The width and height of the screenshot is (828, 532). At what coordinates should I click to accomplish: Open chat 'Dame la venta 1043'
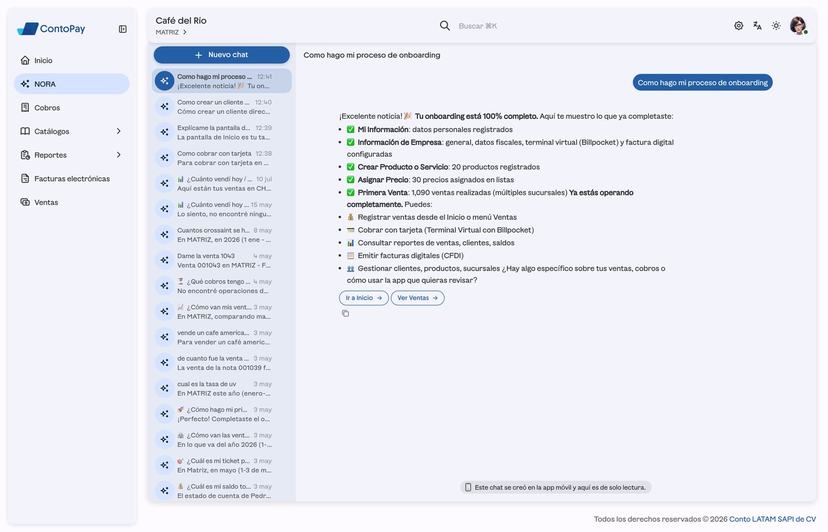[x=222, y=260]
